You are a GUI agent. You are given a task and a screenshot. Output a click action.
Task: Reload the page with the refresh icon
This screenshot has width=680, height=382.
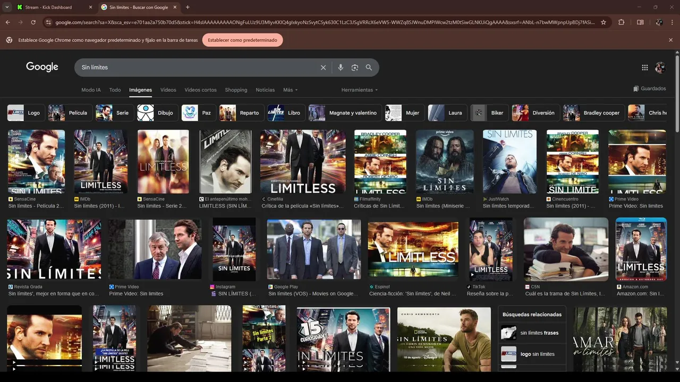pyautogui.click(x=33, y=22)
